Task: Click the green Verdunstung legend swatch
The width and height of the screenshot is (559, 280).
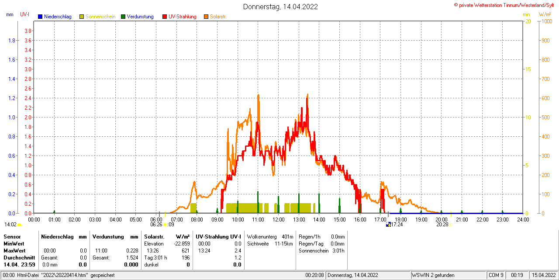Action: point(123,17)
